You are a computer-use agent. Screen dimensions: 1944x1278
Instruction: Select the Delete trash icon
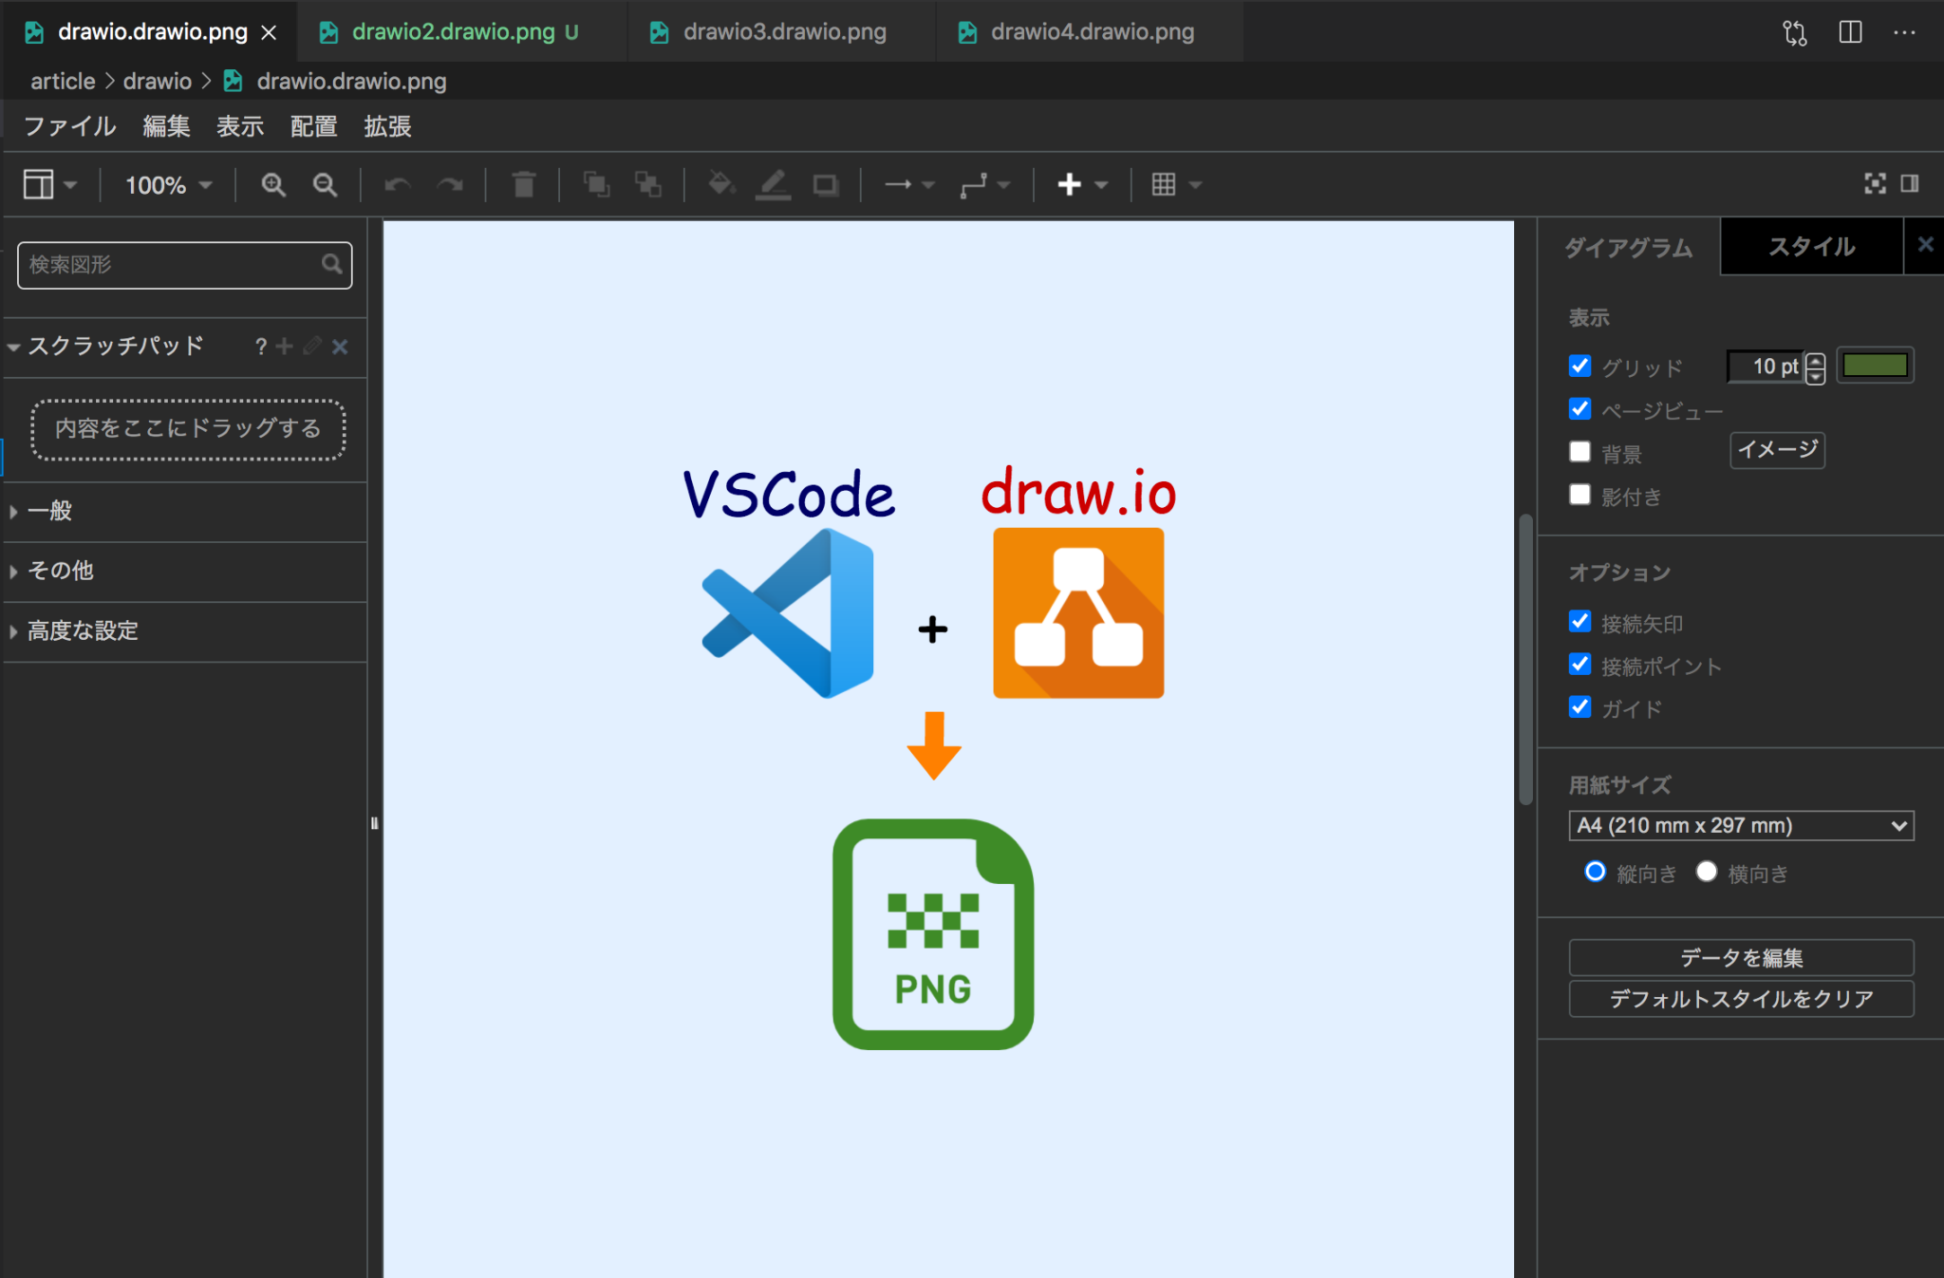[523, 184]
